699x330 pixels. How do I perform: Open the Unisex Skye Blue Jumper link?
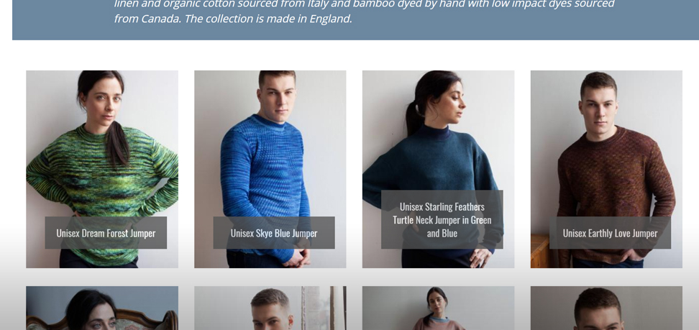[x=274, y=233]
